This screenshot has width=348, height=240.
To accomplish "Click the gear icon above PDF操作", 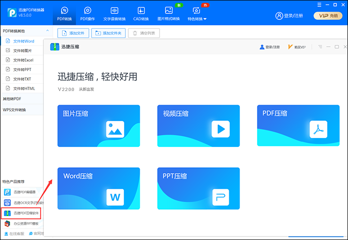I will (x=87, y=10).
